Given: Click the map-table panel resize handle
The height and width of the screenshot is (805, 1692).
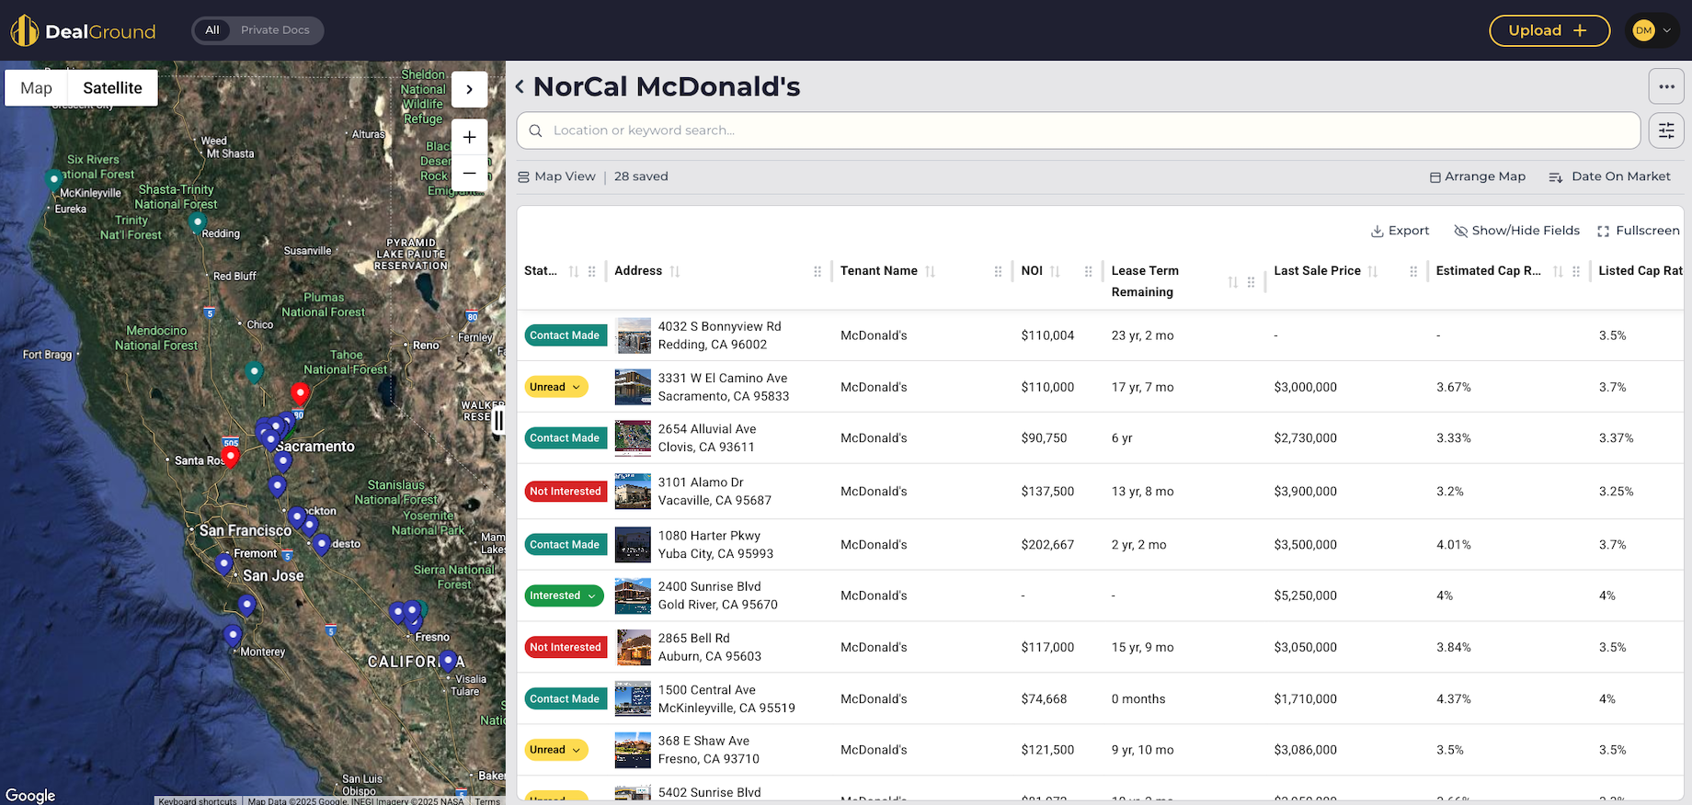Looking at the screenshot, I should coord(498,421).
